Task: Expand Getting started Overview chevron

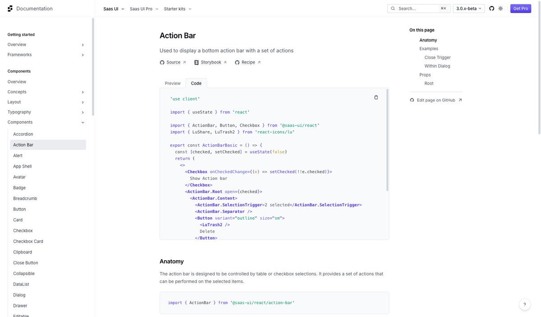Action: point(83,45)
